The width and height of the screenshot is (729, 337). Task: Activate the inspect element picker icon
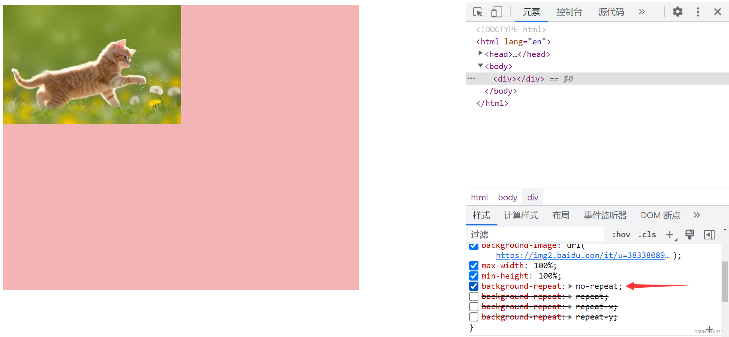pos(478,12)
